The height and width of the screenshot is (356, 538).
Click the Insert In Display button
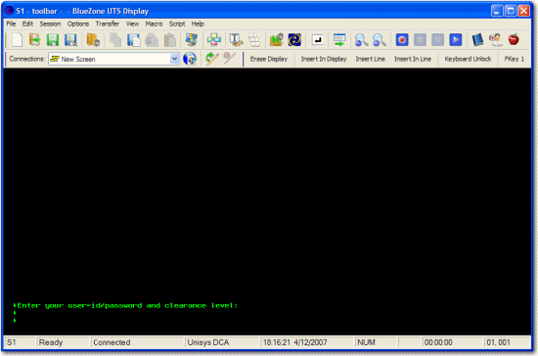[324, 59]
